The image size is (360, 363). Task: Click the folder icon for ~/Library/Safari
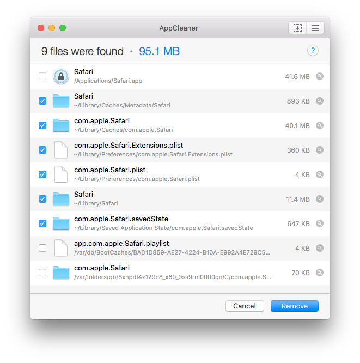(x=61, y=199)
